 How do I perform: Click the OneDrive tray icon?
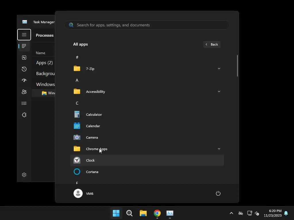[x=241, y=213]
